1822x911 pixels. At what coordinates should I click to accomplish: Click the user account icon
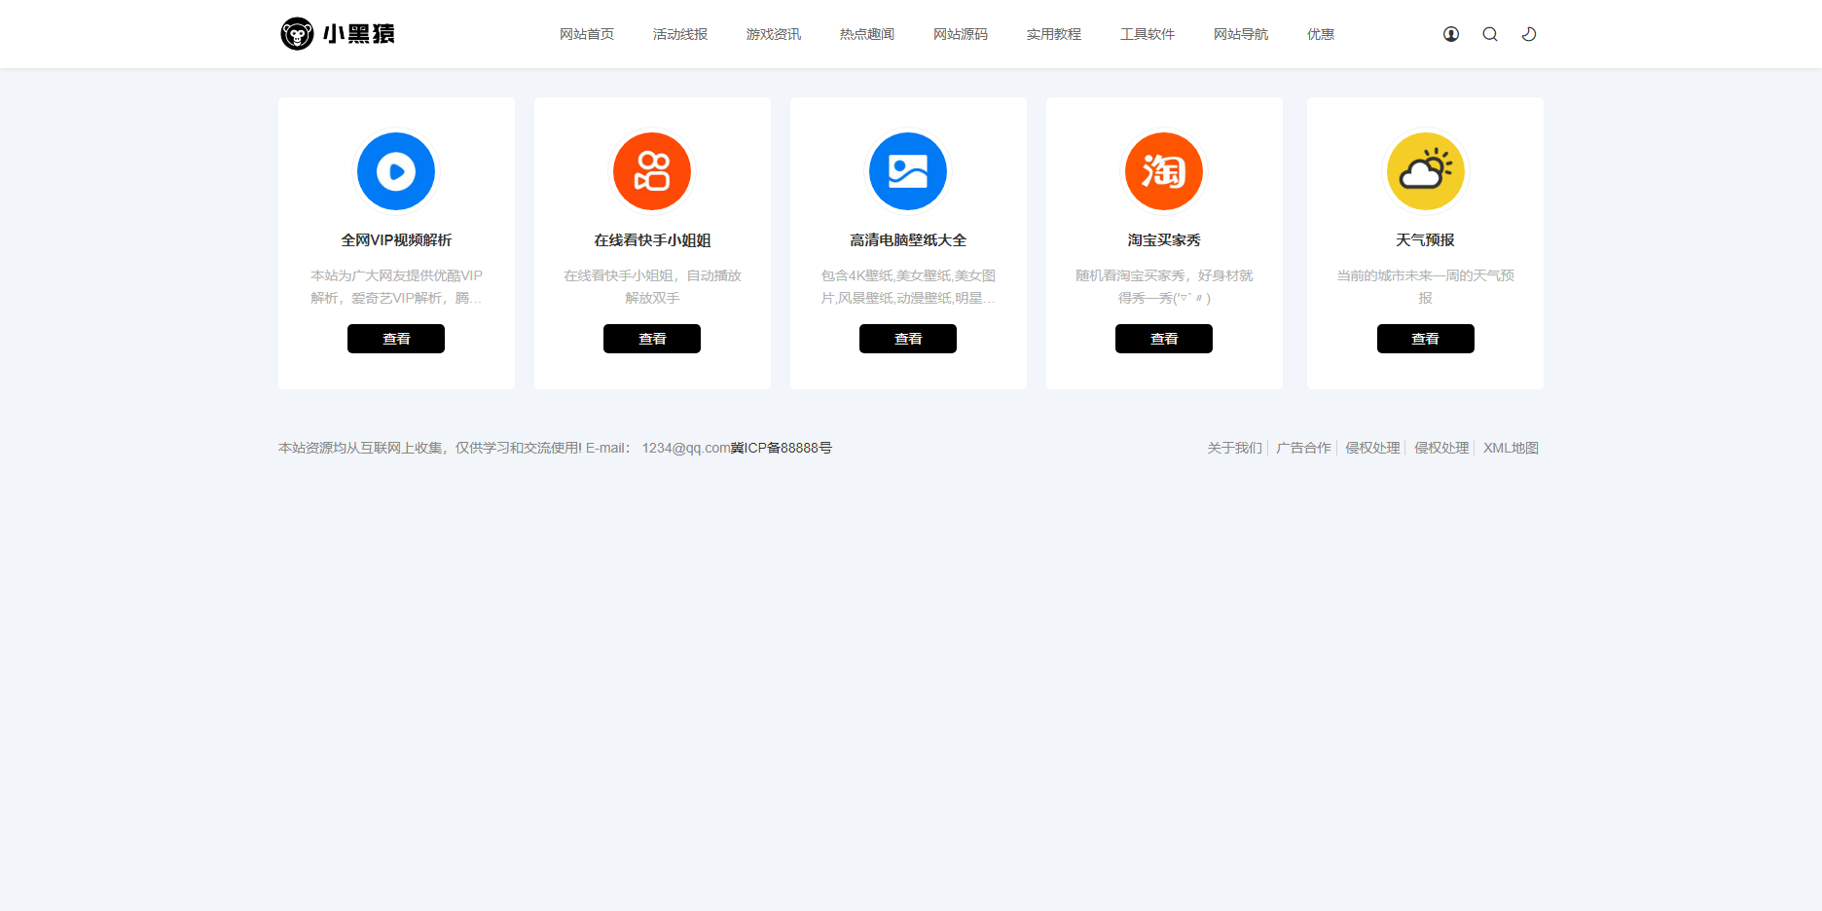point(1450,33)
